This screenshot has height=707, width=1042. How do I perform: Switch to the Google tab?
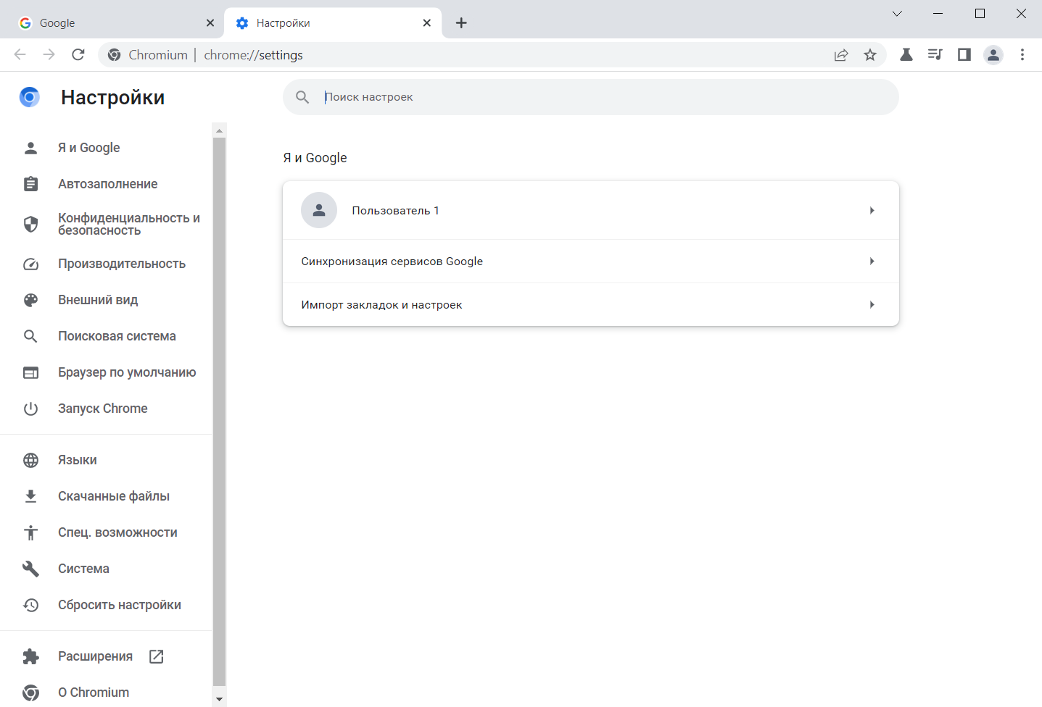pos(116,23)
